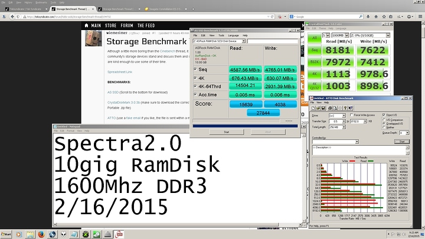Open Windows Media Player taskbar icon

[19, 234]
